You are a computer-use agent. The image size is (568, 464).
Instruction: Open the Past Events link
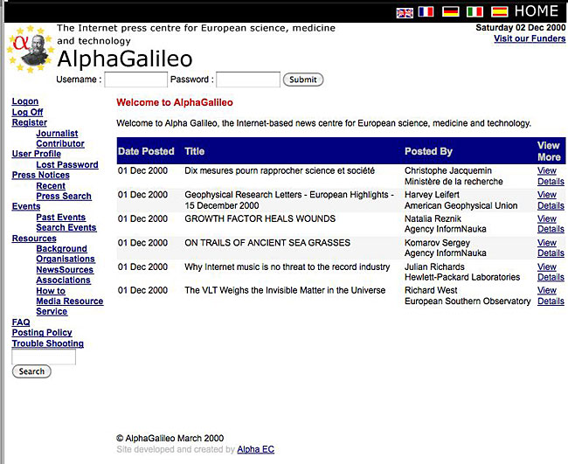[x=61, y=218]
